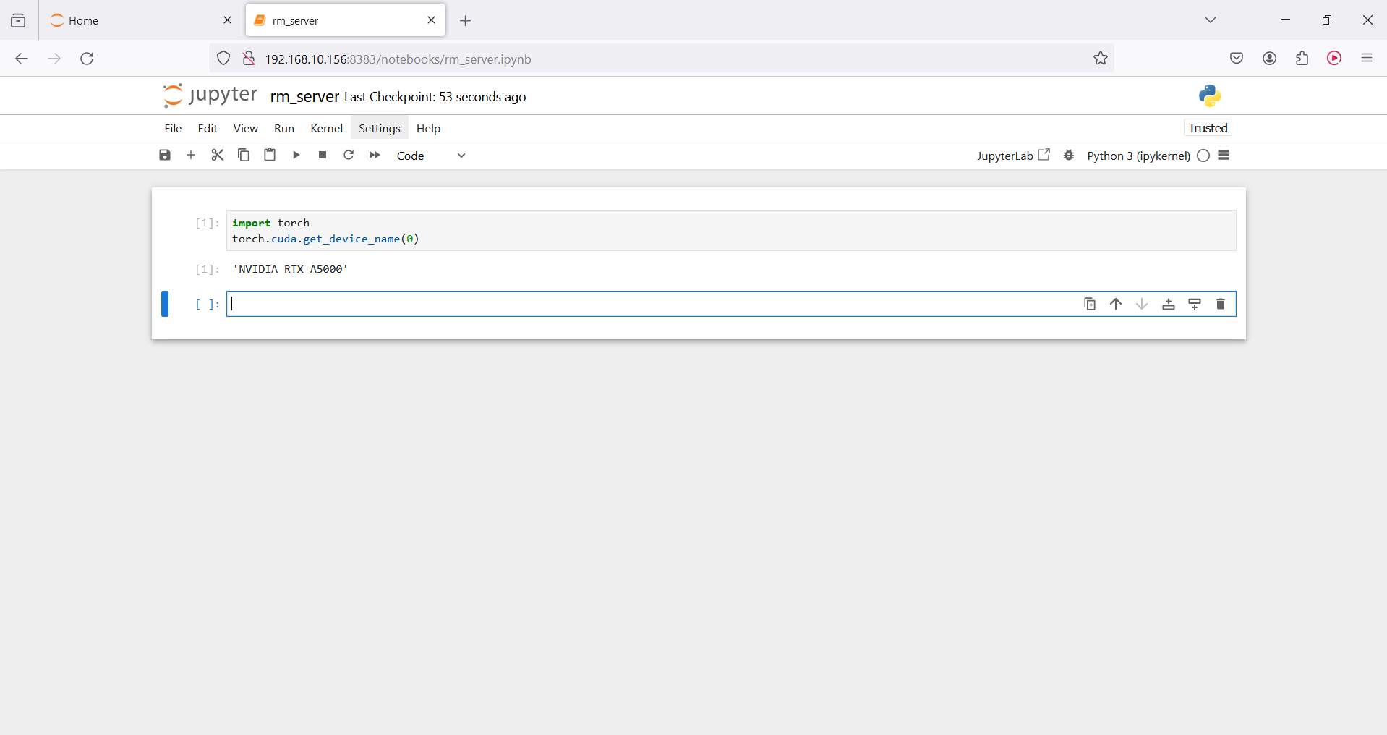The width and height of the screenshot is (1387, 735).
Task: Copy the selected cell from the toolbar
Action: click(244, 155)
